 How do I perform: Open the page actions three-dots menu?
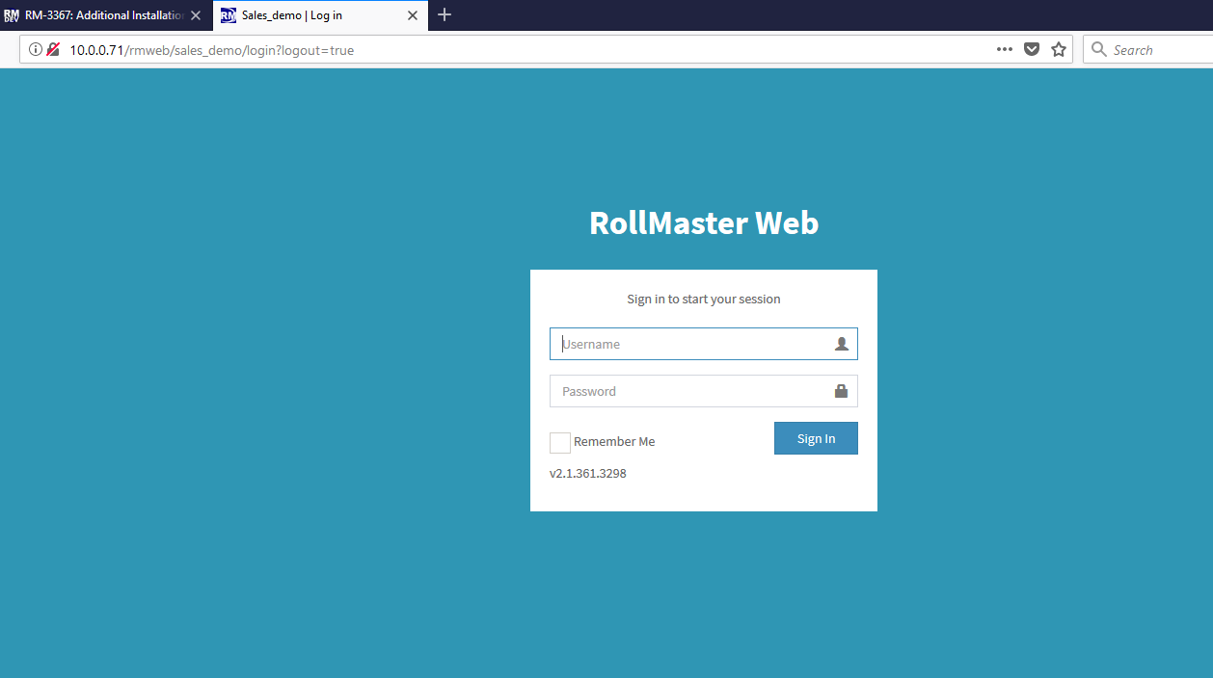point(1004,50)
